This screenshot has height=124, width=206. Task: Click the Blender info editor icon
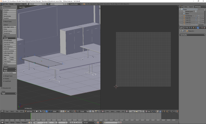coord(3,4)
